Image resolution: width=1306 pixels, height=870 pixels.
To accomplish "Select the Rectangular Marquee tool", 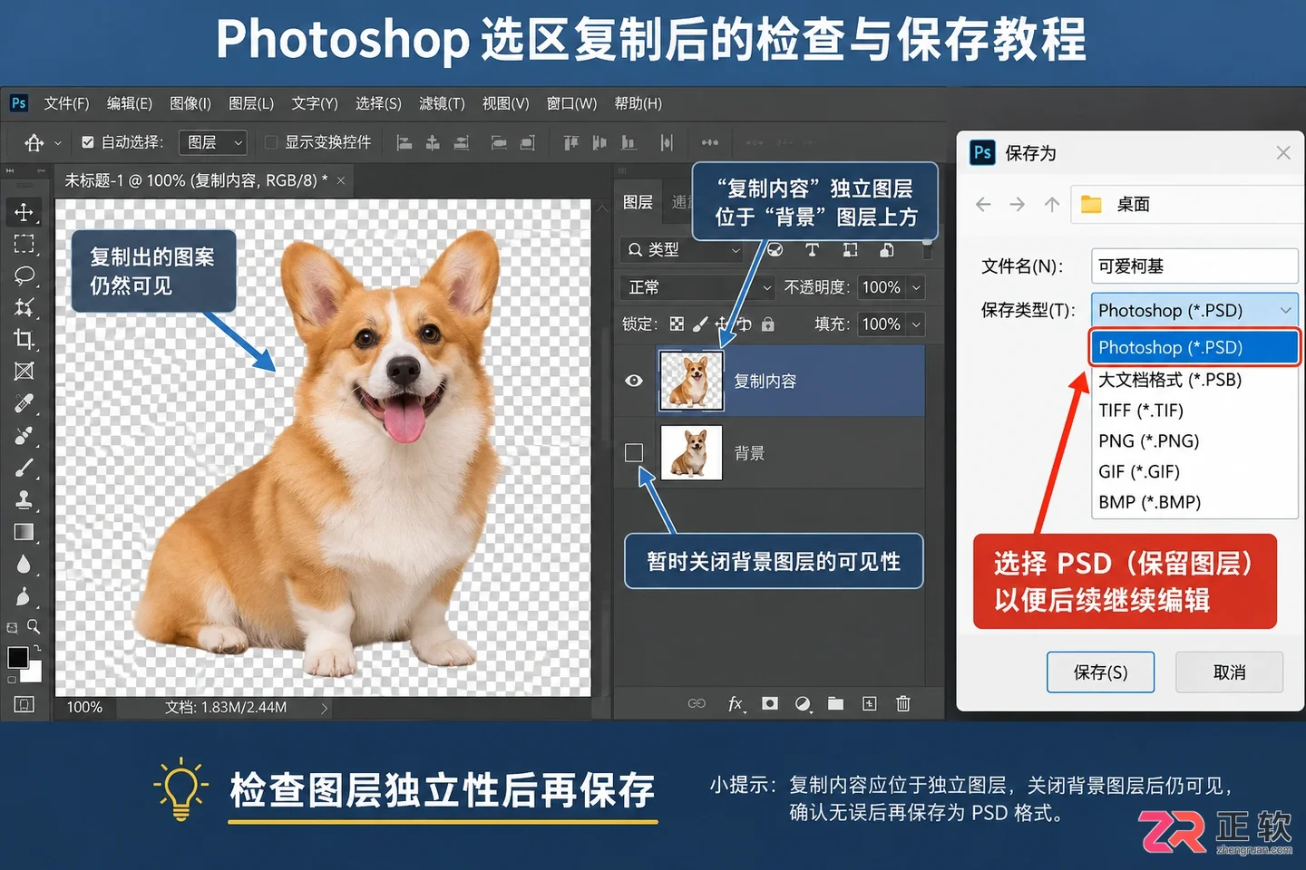I will pyautogui.click(x=24, y=244).
